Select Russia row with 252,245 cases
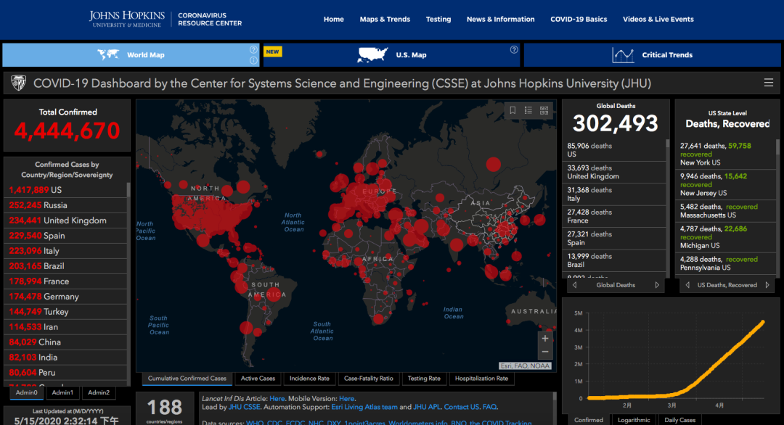The width and height of the screenshot is (784, 425). (x=65, y=205)
